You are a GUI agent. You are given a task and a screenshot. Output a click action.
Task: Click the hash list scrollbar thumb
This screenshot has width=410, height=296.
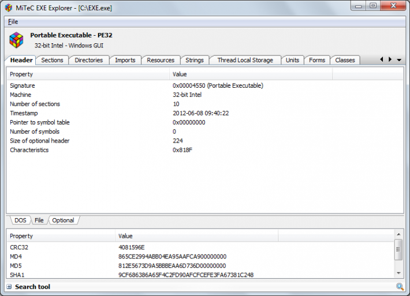click(398, 249)
